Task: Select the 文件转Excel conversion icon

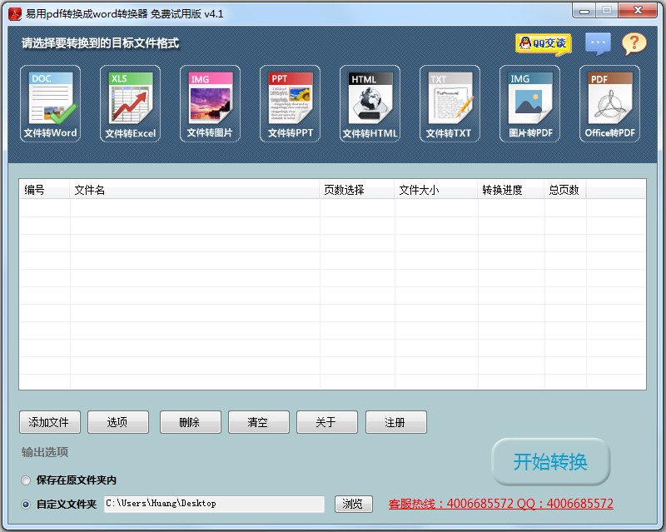Action: (x=130, y=103)
